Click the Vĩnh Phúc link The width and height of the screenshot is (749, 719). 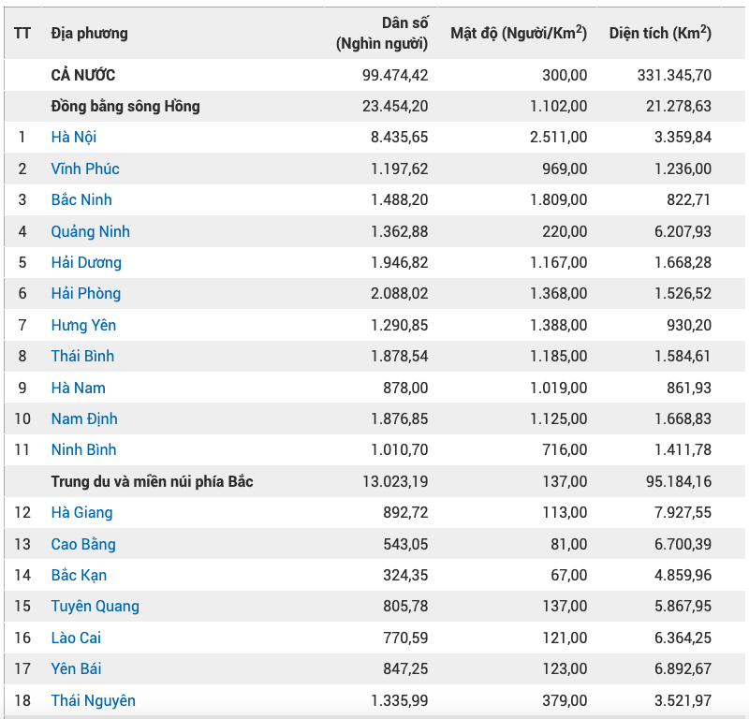point(85,169)
